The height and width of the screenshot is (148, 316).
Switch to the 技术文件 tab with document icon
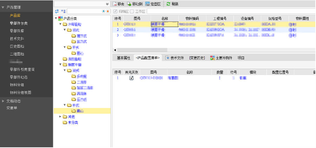point(175,58)
